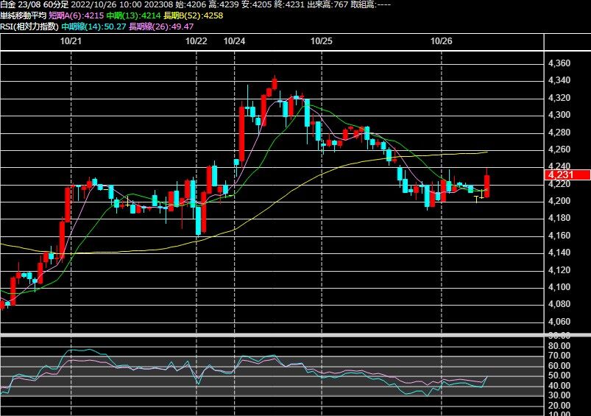Click the RSI 中期線(14):50.27 legend

click(93, 27)
